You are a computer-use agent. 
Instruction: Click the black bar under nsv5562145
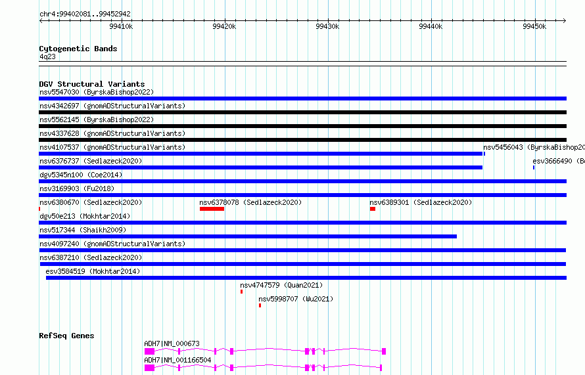pos(302,126)
